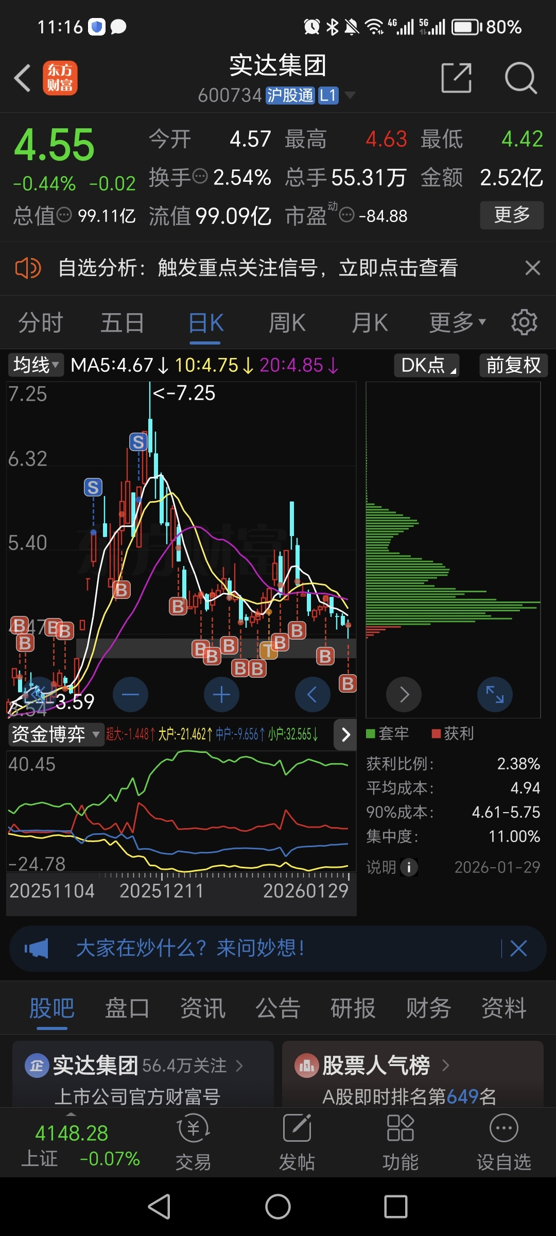Tap current price 4.55
556x1236 pixels.
click(54, 145)
